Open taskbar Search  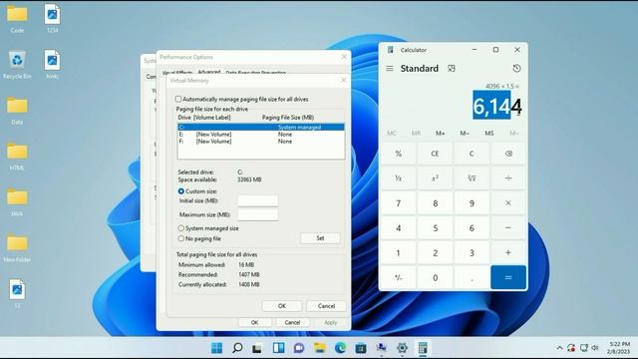[x=237, y=348]
